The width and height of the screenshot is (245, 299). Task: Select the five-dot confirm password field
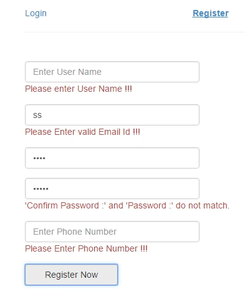click(x=112, y=189)
